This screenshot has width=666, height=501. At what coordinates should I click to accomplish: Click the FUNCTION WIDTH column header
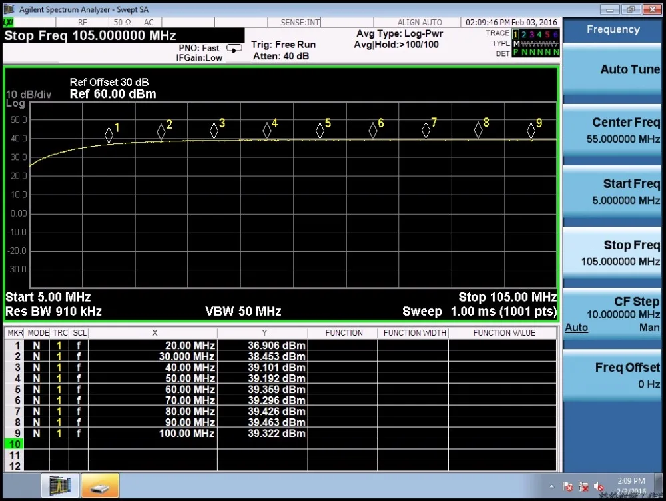(x=414, y=332)
